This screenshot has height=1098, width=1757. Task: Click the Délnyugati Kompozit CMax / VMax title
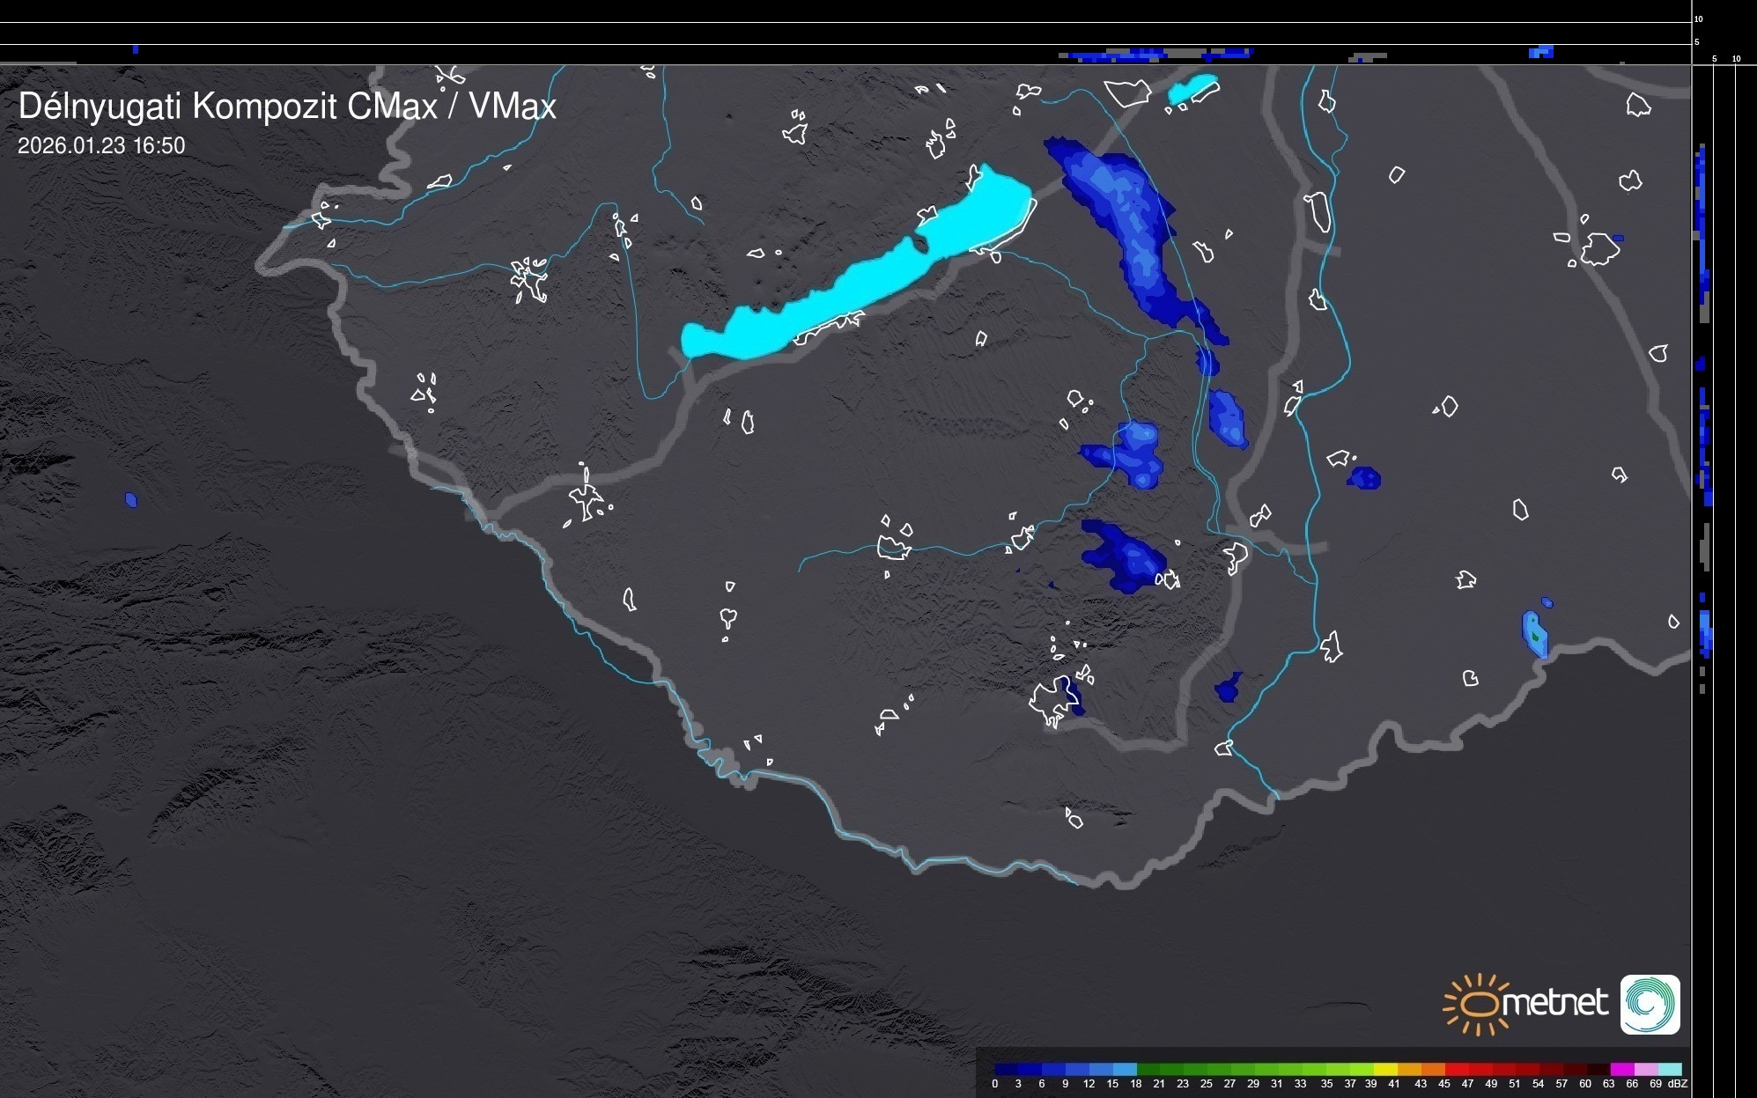tap(287, 107)
